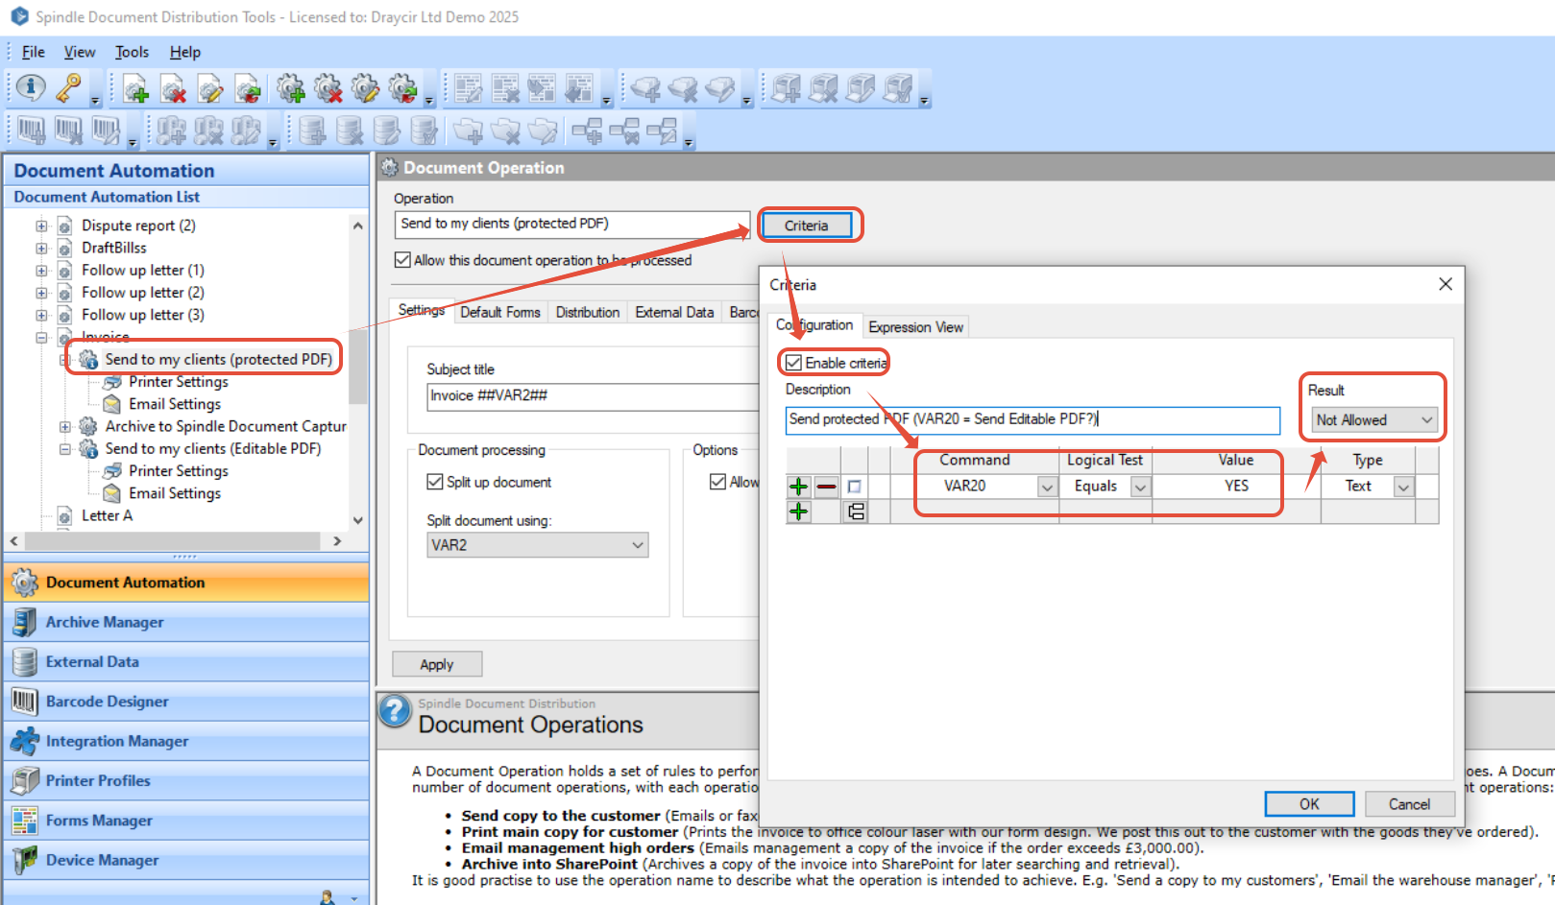Click the Subject title field

point(594,396)
